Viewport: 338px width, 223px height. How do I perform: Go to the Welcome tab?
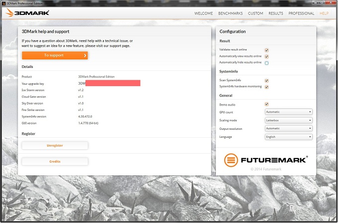(203, 13)
